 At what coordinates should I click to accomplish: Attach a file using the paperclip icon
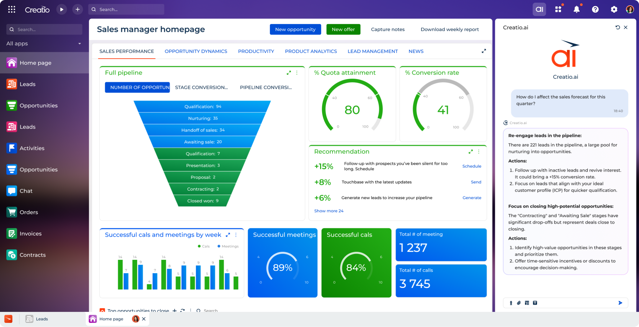coord(519,303)
